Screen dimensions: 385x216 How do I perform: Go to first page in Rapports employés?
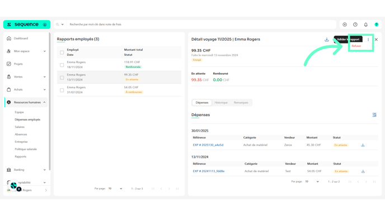pos(153,189)
